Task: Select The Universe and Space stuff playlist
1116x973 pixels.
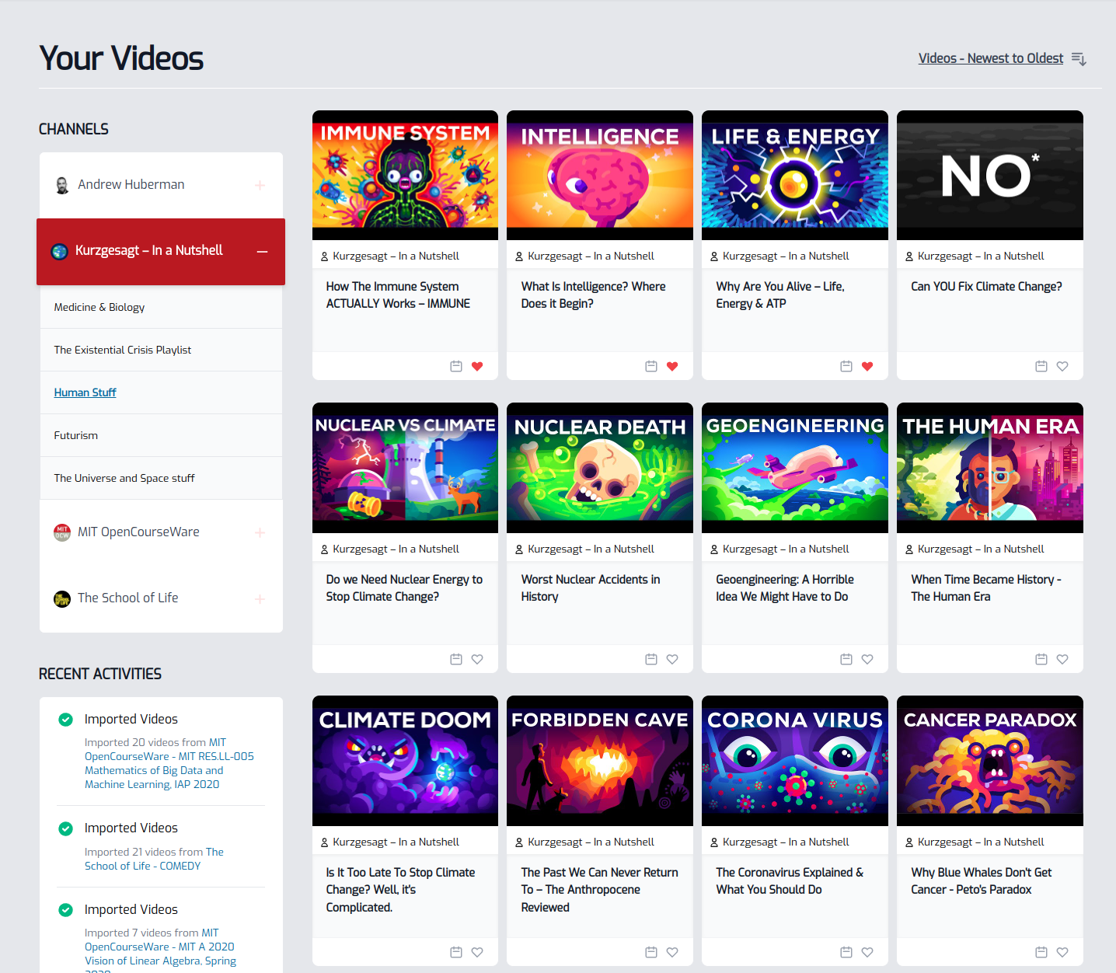Action: coord(161,478)
